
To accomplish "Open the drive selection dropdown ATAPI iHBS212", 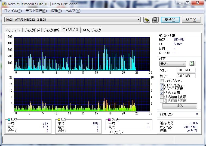I will click(72, 20).
